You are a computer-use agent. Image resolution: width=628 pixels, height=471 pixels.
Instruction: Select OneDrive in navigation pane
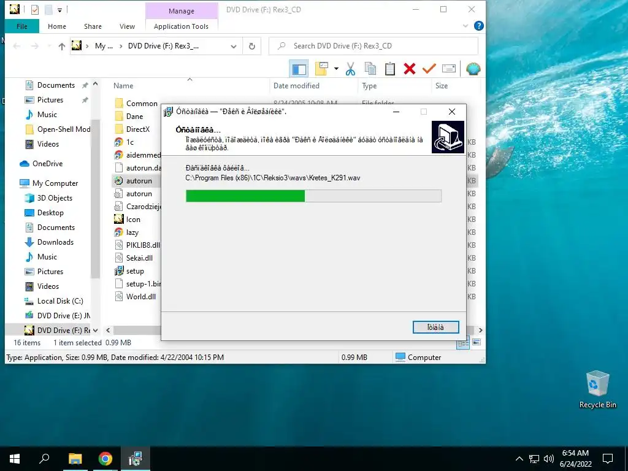tap(48, 163)
